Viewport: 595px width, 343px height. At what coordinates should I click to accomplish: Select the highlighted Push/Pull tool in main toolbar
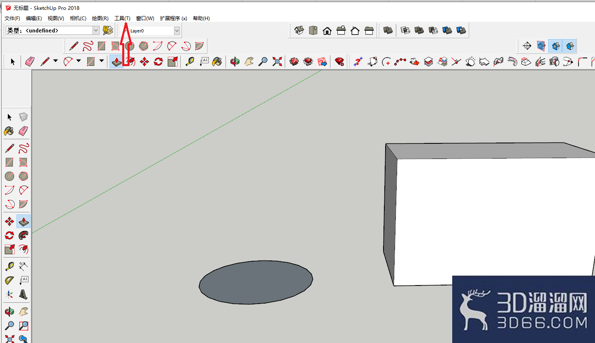coord(116,62)
